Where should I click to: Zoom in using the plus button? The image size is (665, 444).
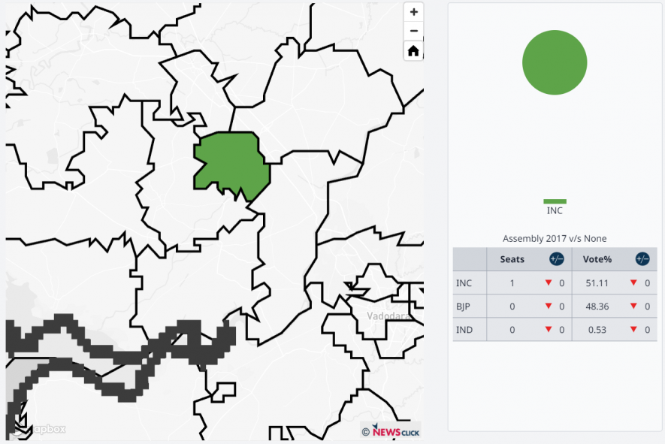[x=413, y=13]
